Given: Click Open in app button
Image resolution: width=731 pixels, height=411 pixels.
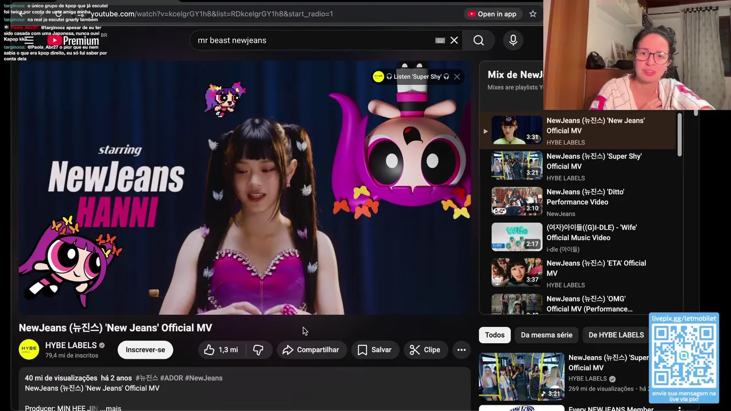Looking at the screenshot, I should (x=492, y=14).
